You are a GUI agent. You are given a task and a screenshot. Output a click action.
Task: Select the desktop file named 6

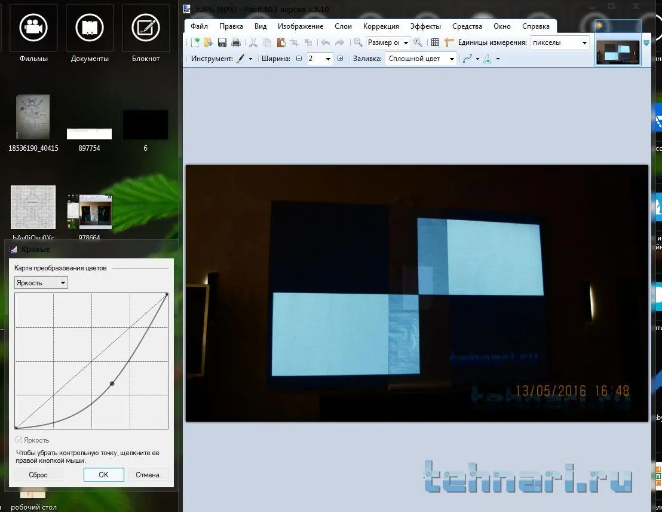point(146,130)
